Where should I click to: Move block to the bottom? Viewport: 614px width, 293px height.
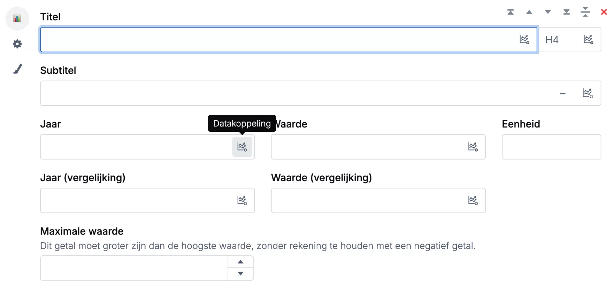tap(566, 12)
